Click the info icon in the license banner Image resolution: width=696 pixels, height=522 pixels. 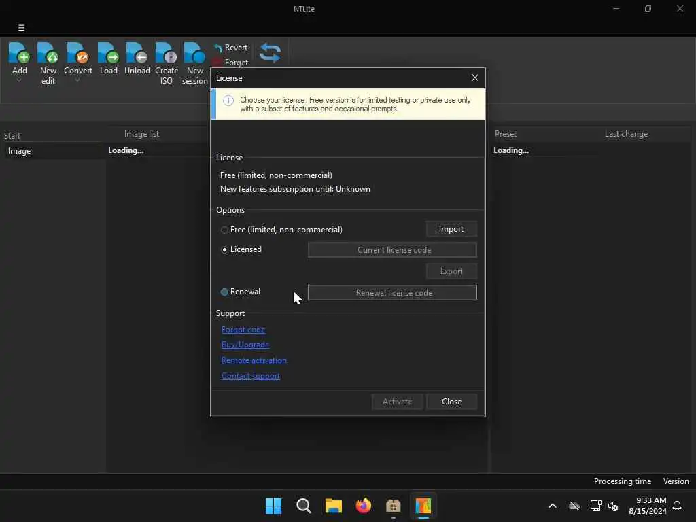(x=228, y=101)
